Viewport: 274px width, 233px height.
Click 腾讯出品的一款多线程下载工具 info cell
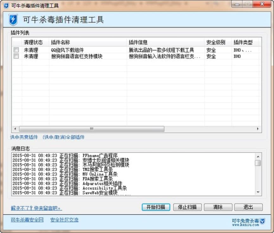click(x=162, y=50)
